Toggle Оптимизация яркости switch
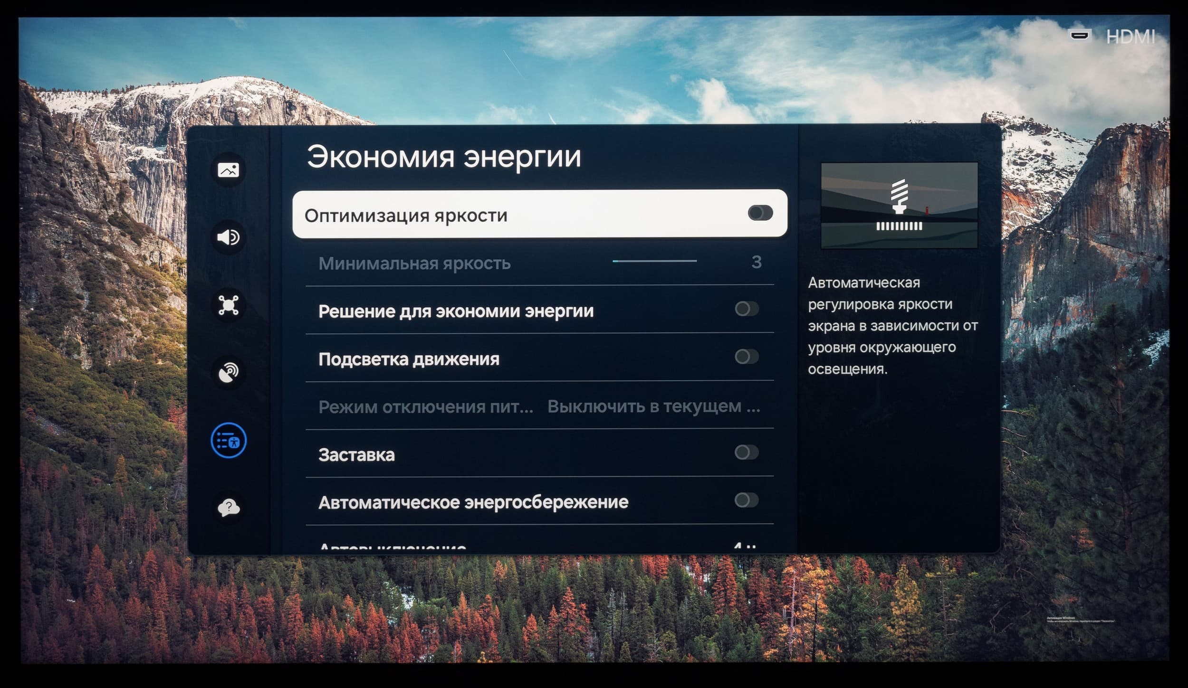The image size is (1188, 688). coord(760,213)
